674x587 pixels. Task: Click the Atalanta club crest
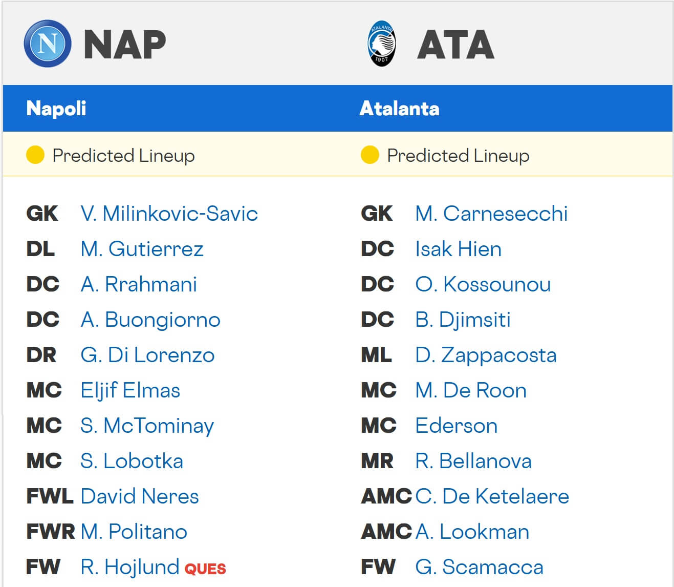[x=381, y=43]
